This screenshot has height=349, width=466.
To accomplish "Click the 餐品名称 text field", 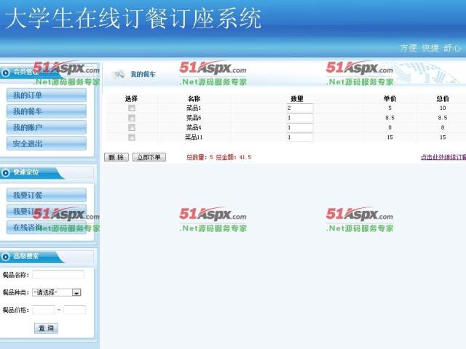I will tap(58, 275).
